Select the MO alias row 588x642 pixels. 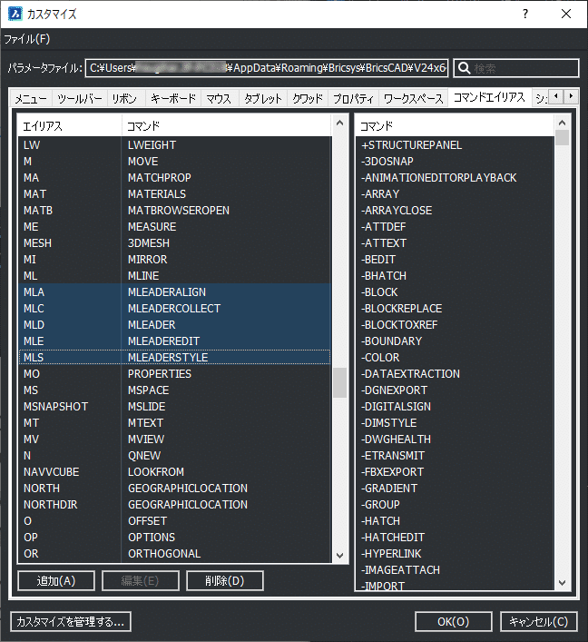(175, 374)
